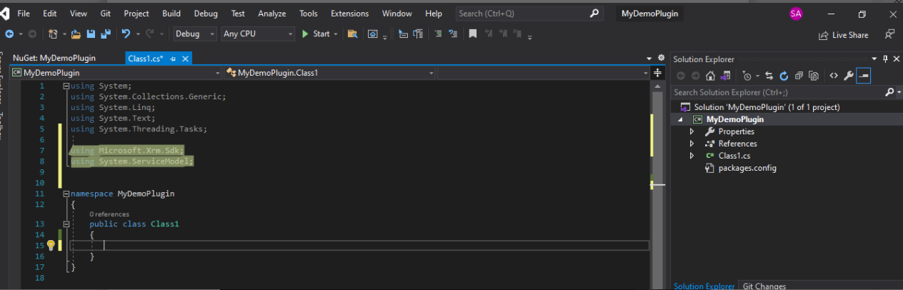
Task: Open the Debug configuration dropdown
Action: pos(194,34)
